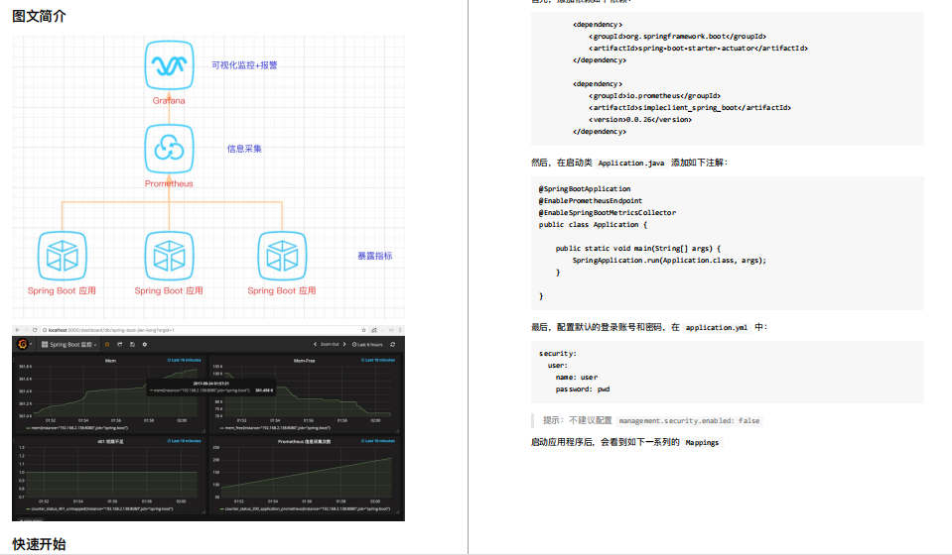Click the save dashboard floppy icon

[x=132, y=344]
